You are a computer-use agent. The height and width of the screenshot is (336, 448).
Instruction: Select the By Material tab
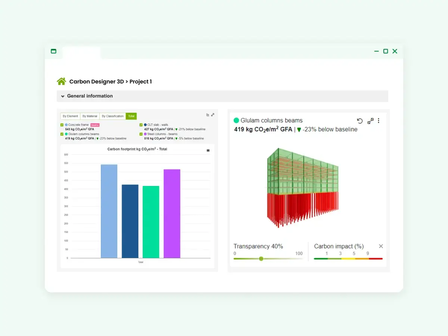click(x=90, y=116)
